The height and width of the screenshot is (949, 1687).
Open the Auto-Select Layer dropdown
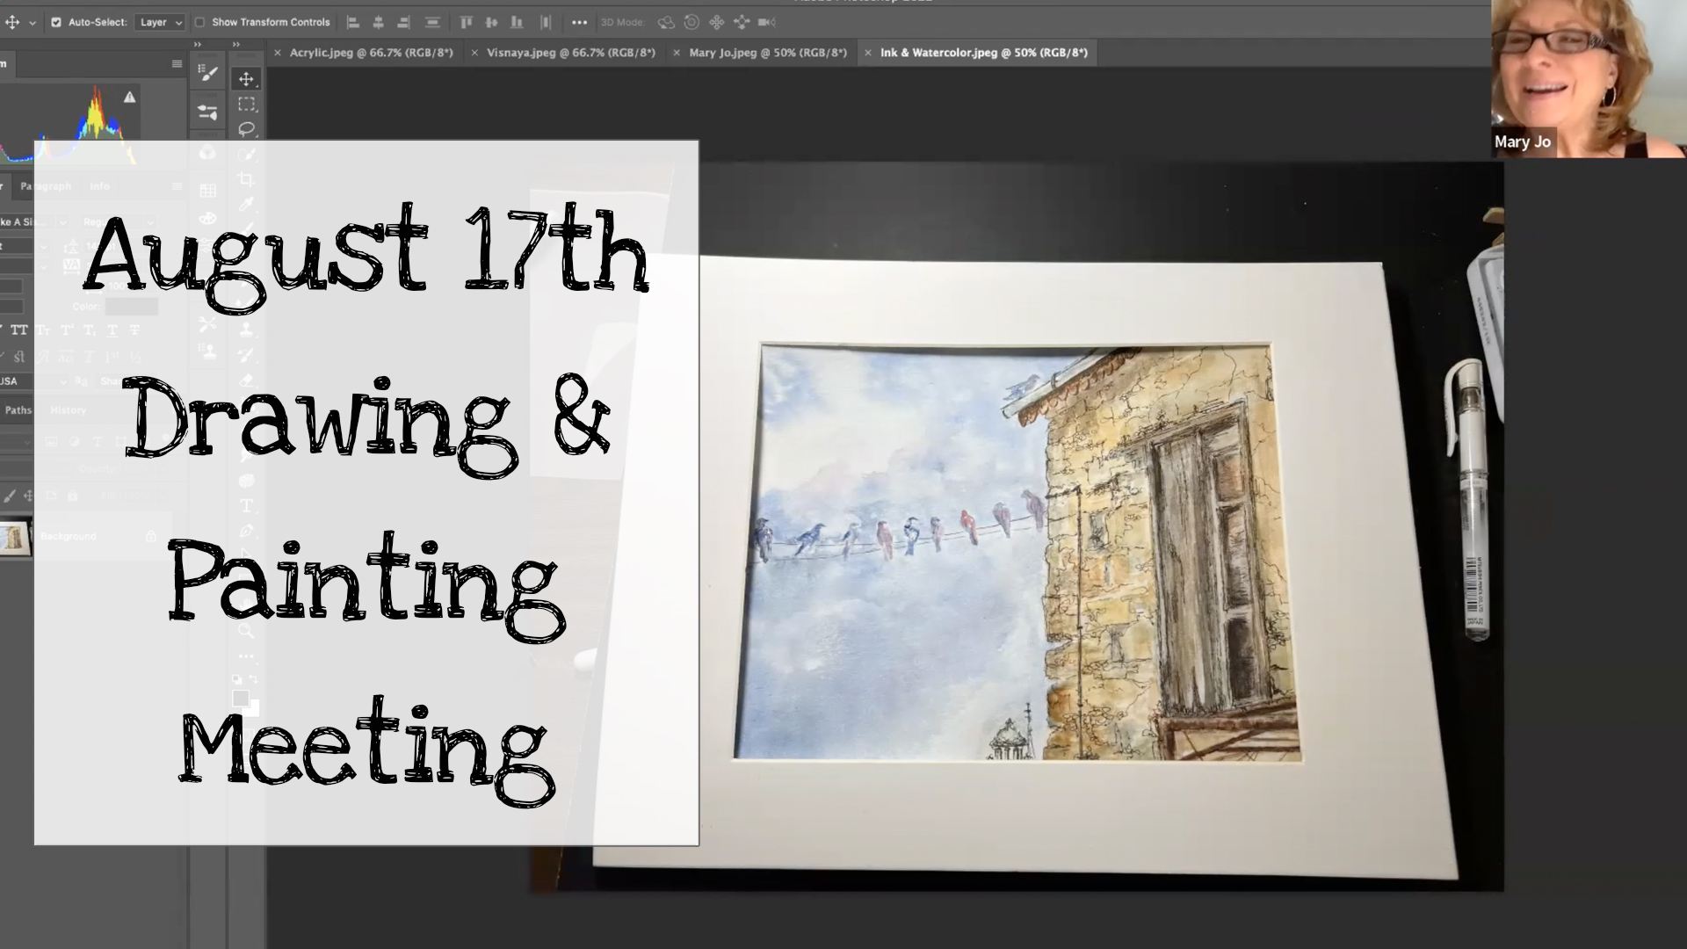(x=160, y=22)
